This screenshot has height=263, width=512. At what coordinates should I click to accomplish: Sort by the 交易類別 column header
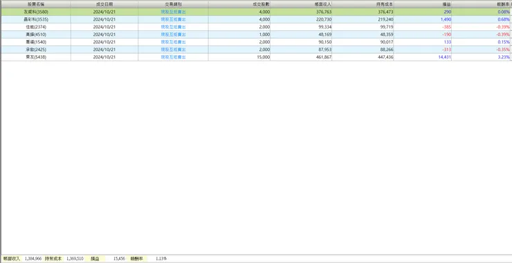[x=173, y=5]
